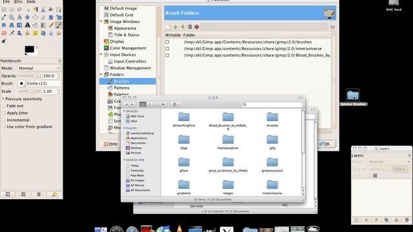The image size is (413, 232).
Task: Select the Dodge/Burn tool
Action: [x=4, y=41]
